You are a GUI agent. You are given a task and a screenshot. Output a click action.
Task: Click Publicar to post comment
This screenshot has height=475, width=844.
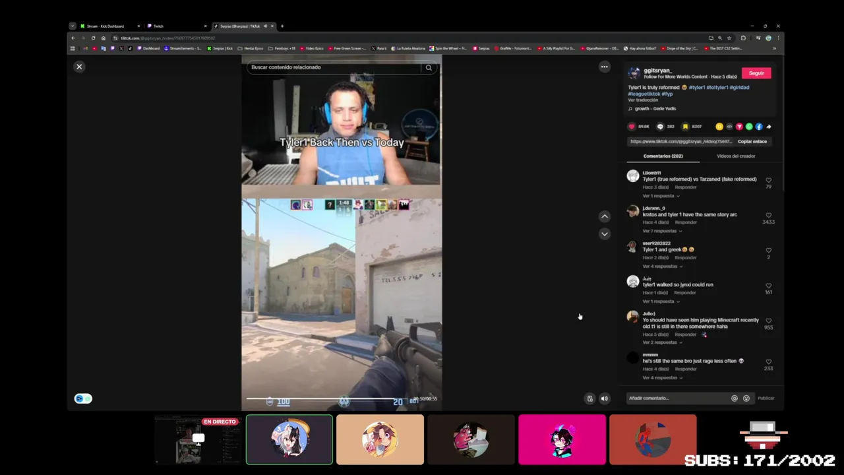coord(766,398)
